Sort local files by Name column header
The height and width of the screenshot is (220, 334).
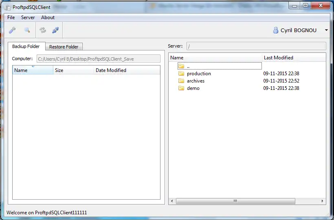pyautogui.click(x=33, y=70)
